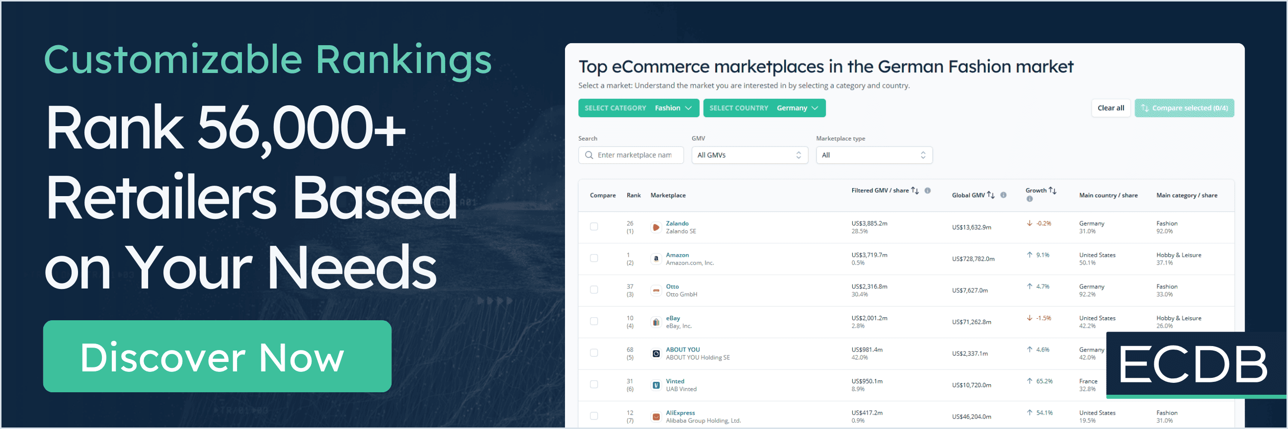Viewport: 1288px width, 429px height.
Task: Click the Main category / share header
Action: [1187, 195]
